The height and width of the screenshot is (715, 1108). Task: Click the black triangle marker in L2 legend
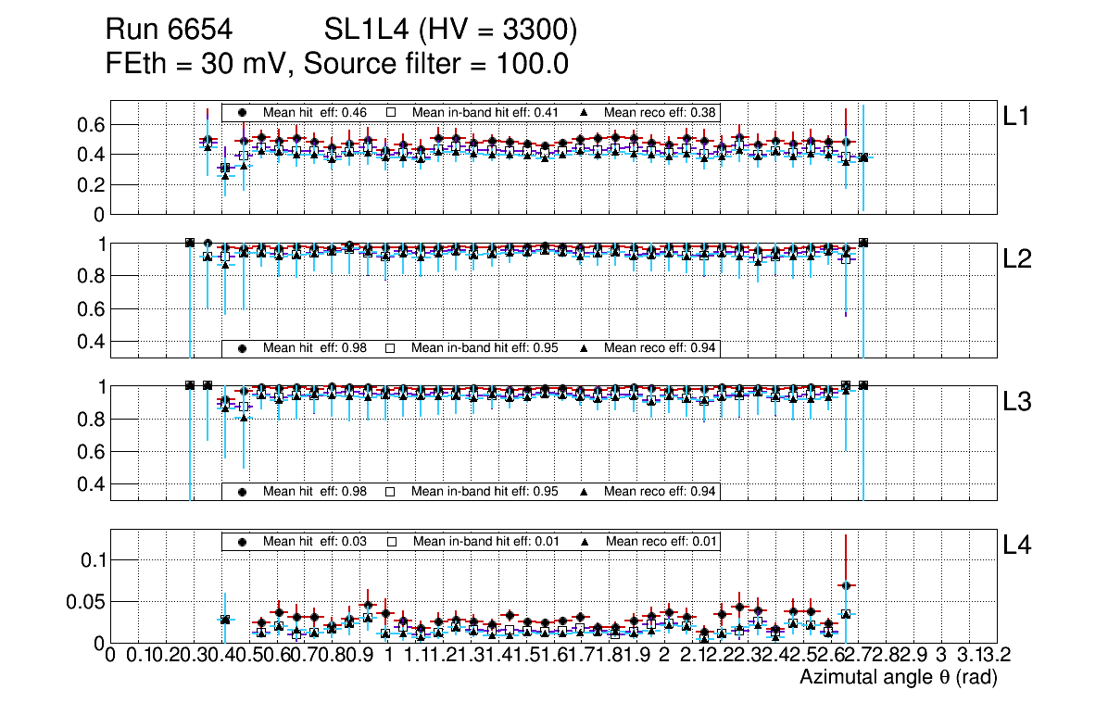point(585,348)
